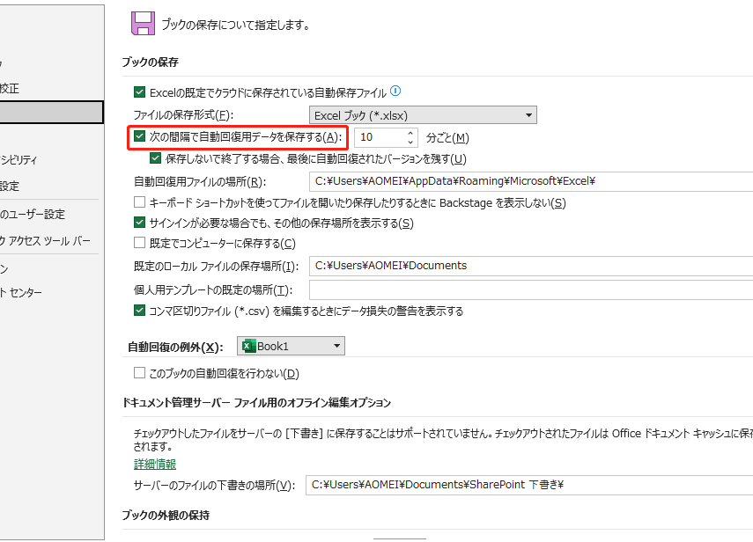
Task: Enable 既定でコンピューターに保存する checkbox
Action: tap(139, 243)
